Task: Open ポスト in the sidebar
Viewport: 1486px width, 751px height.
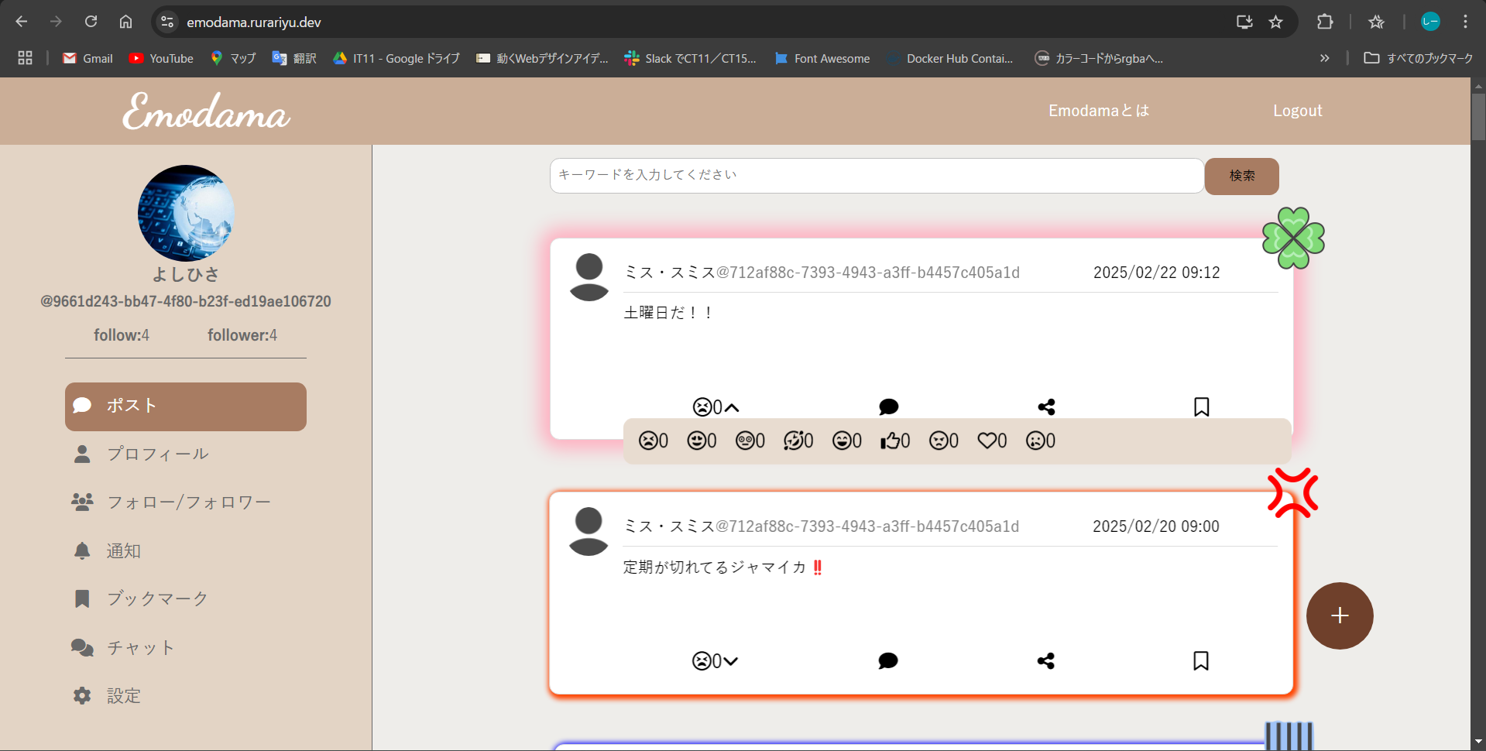Action: [186, 406]
